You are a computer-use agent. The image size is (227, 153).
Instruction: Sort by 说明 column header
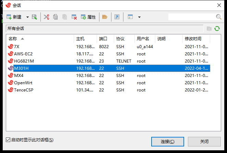tap(169, 39)
